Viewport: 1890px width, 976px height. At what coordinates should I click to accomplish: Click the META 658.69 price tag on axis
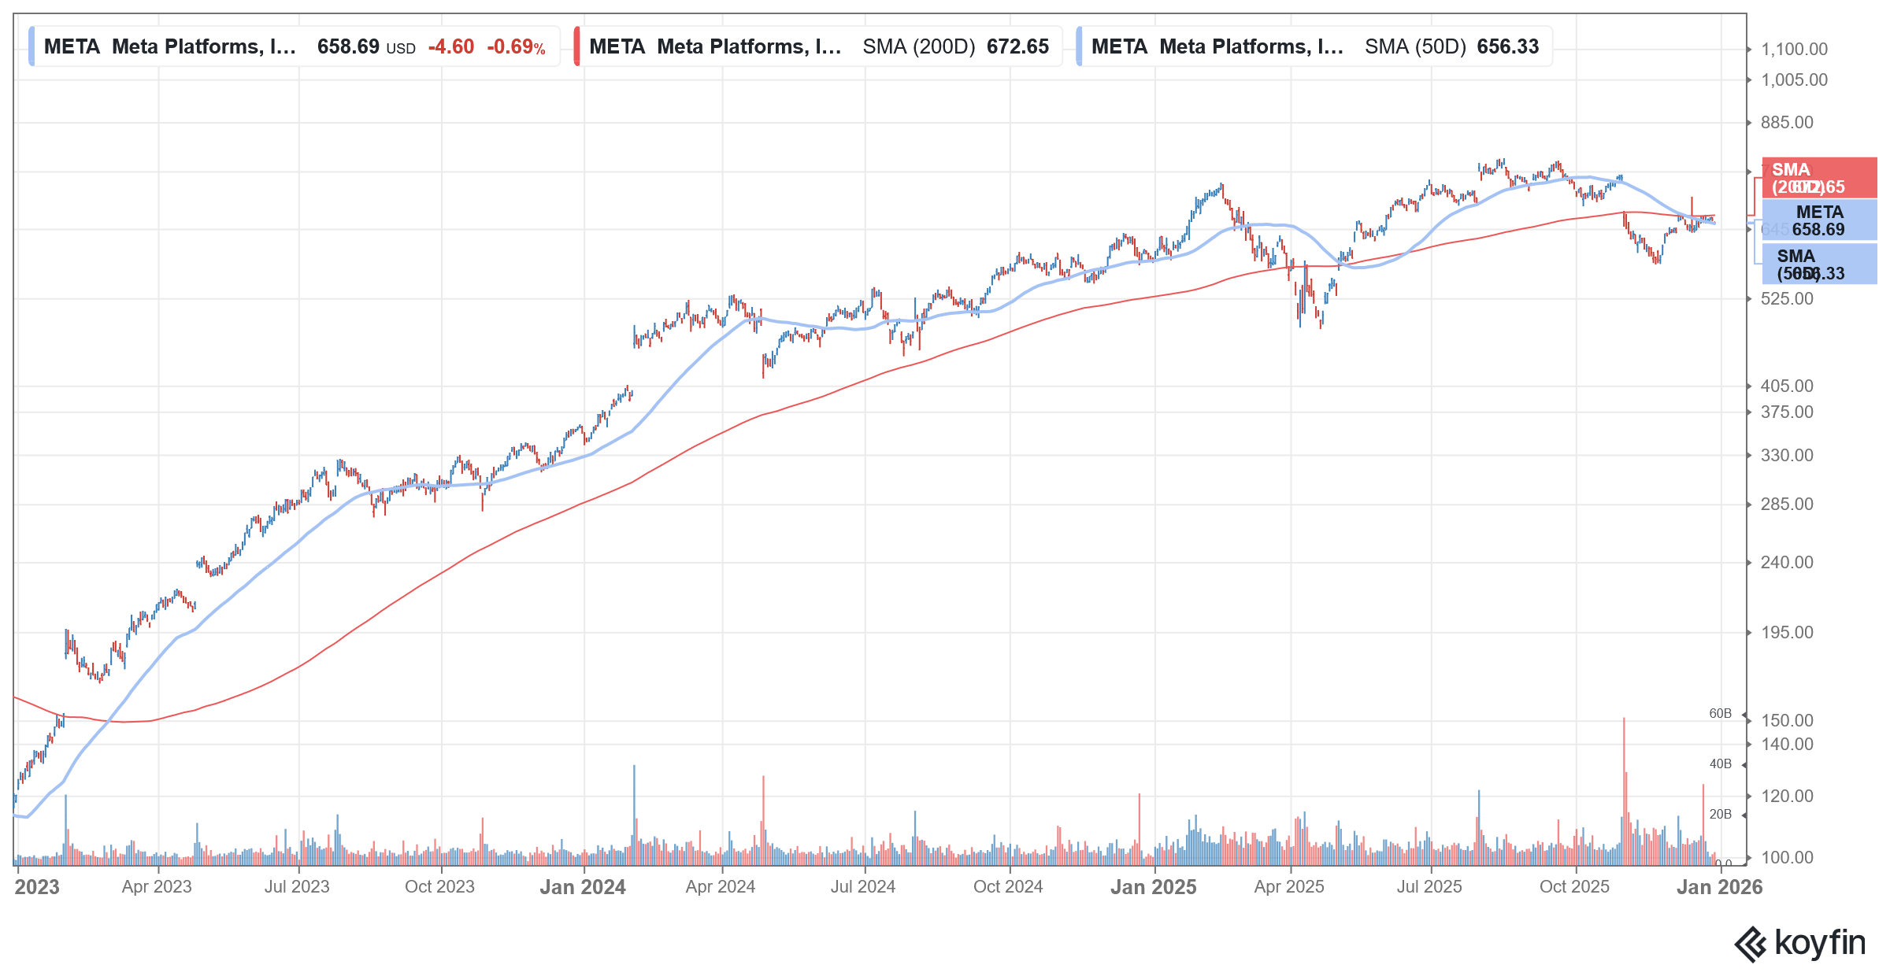[x=1818, y=221]
